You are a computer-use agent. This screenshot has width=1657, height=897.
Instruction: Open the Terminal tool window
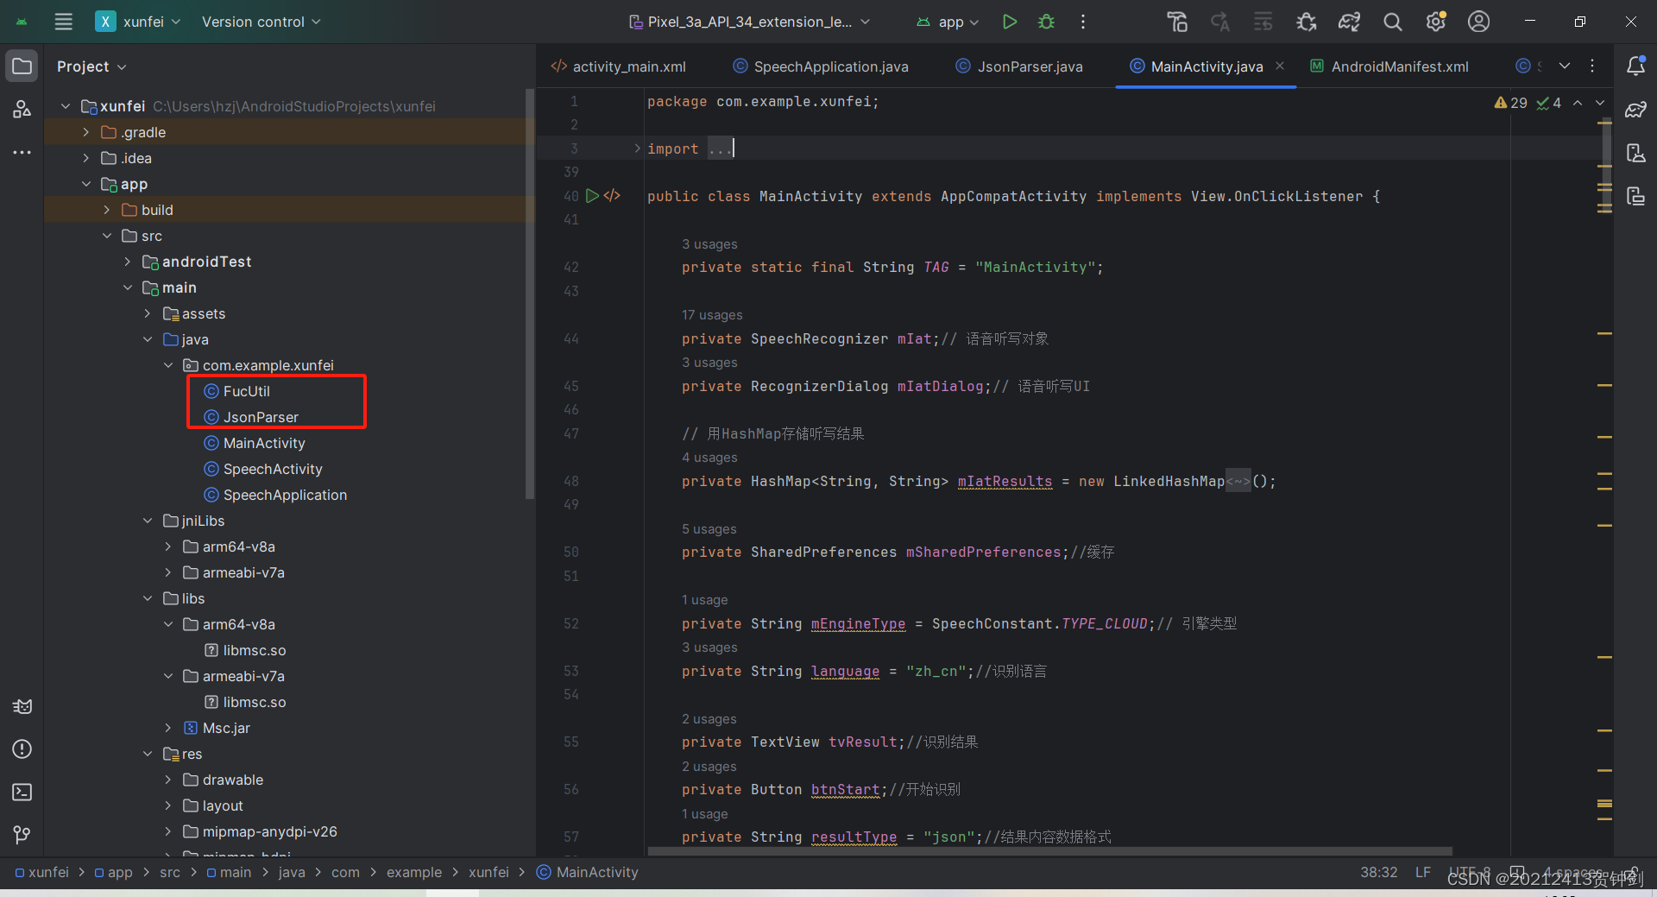coord(22,792)
